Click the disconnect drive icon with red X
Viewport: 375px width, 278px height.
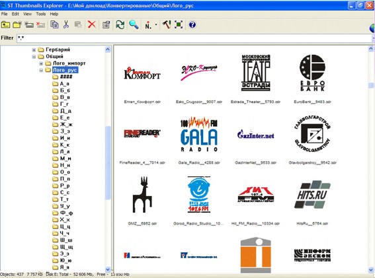(x=40, y=24)
